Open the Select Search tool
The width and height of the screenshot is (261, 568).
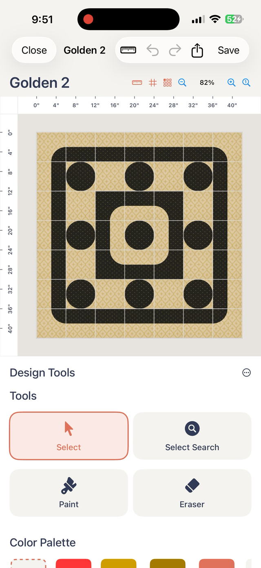click(192, 435)
